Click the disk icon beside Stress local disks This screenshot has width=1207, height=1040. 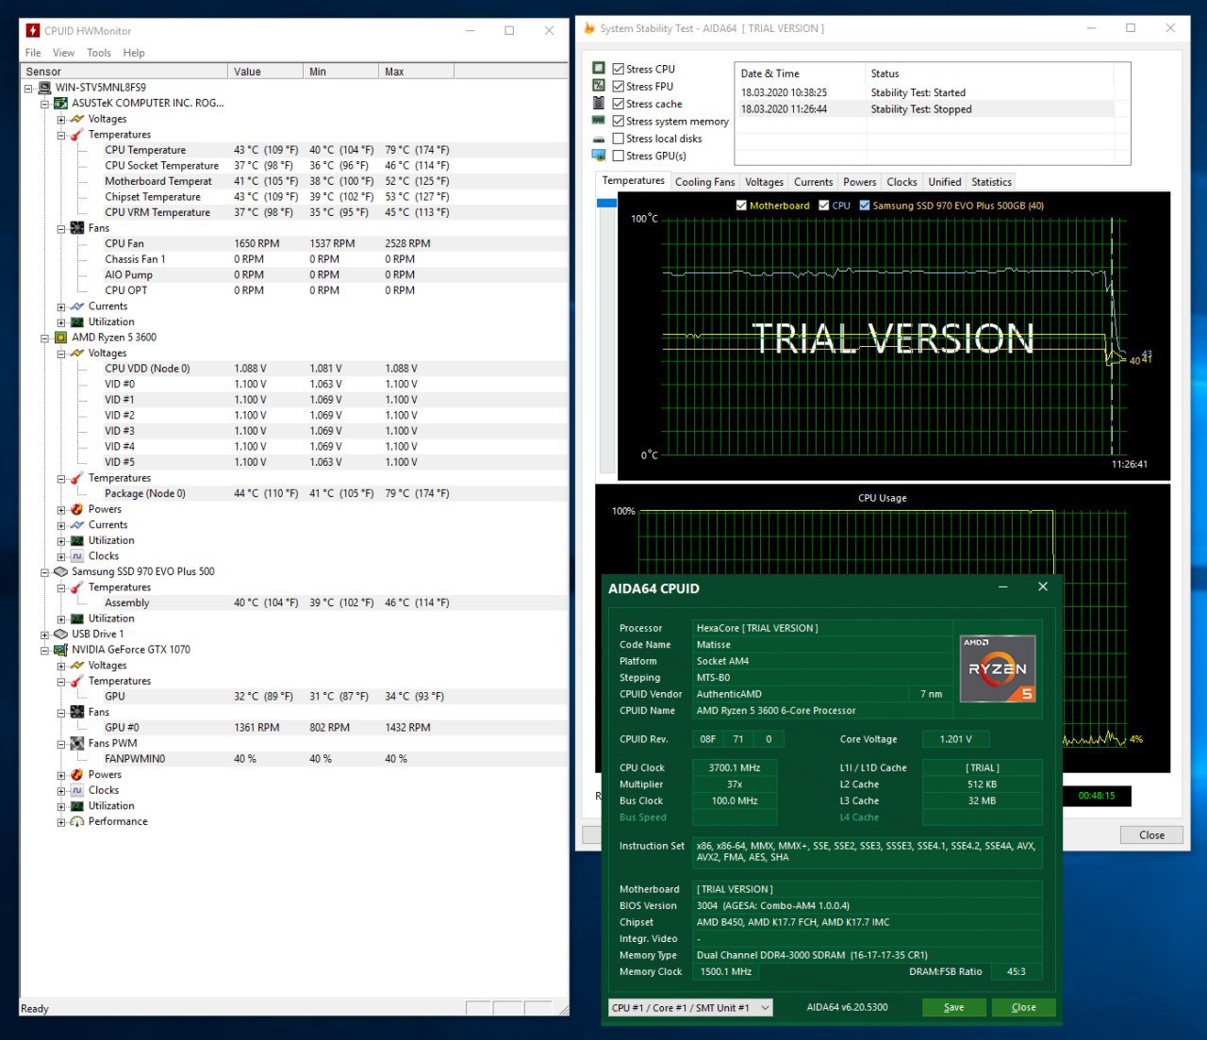click(599, 139)
